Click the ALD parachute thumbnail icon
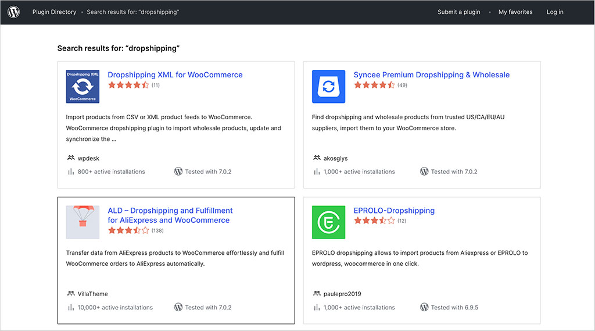The width and height of the screenshot is (595, 331). (83, 222)
